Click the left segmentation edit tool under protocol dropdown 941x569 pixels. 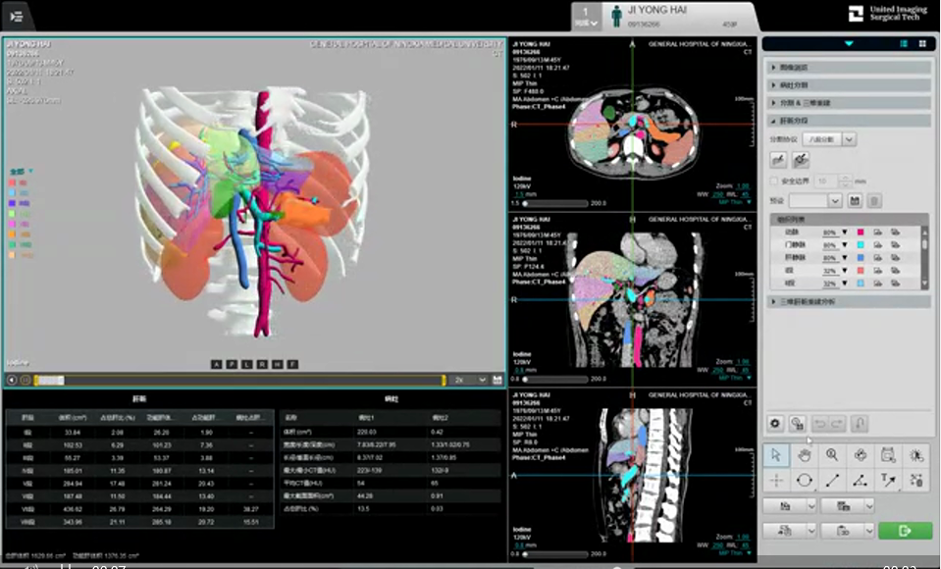778,160
